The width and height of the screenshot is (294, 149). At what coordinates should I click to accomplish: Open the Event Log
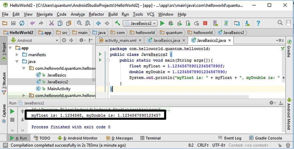[x=230, y=138]
